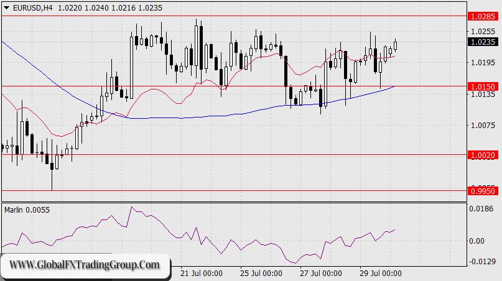Click the current price label 1.0235
This screenshot has width=502, height=281.
coord(483,42)
